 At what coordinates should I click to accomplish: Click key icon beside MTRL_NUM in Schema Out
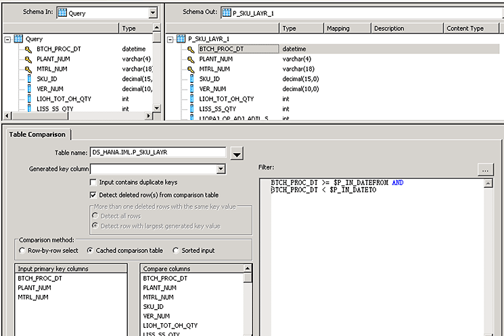[190, 69]
